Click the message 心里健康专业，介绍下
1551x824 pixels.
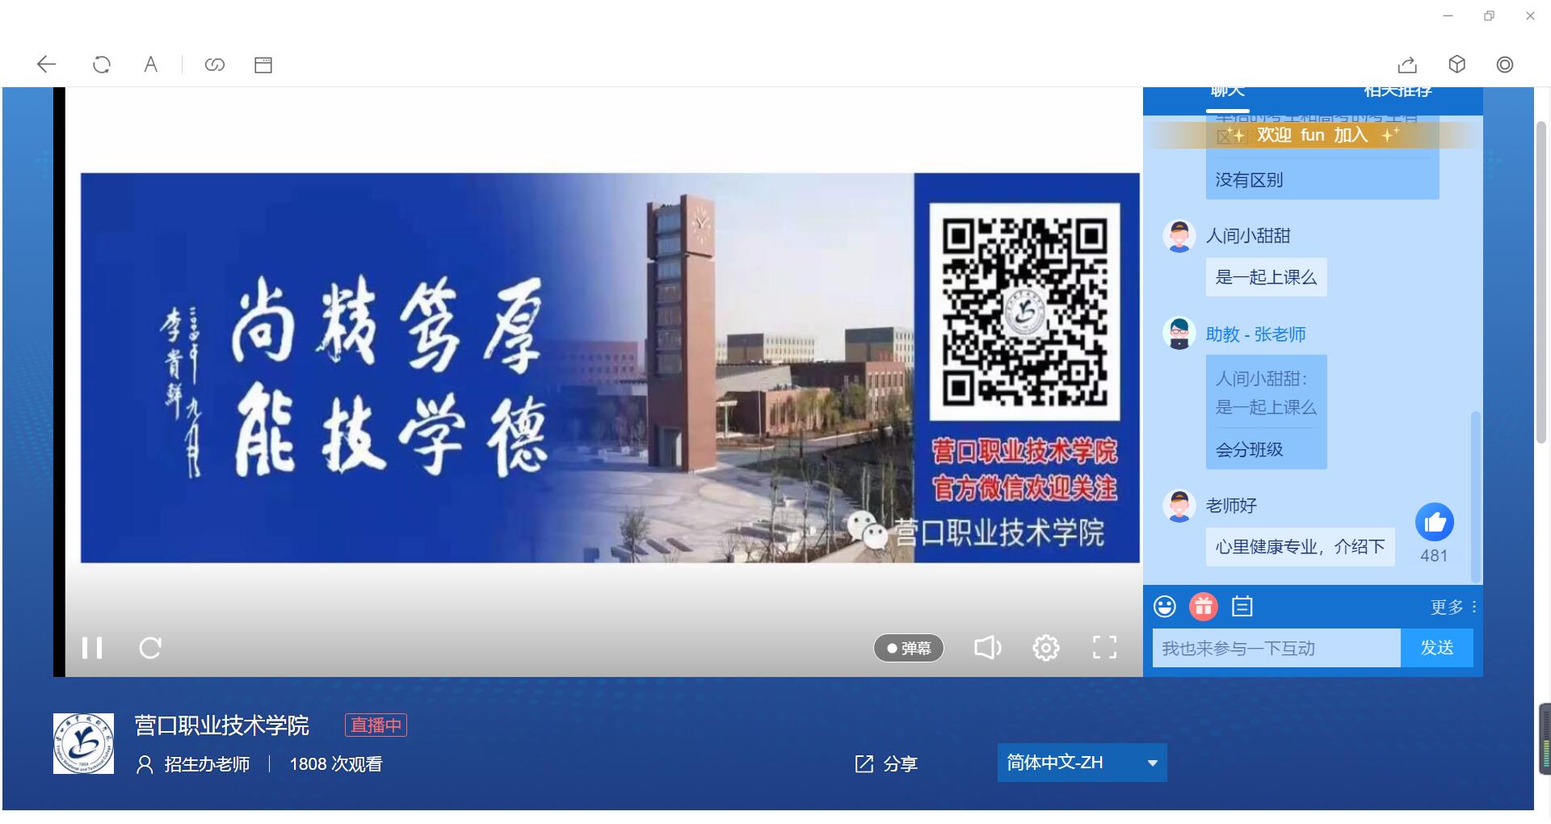(x=1300, y=547)
